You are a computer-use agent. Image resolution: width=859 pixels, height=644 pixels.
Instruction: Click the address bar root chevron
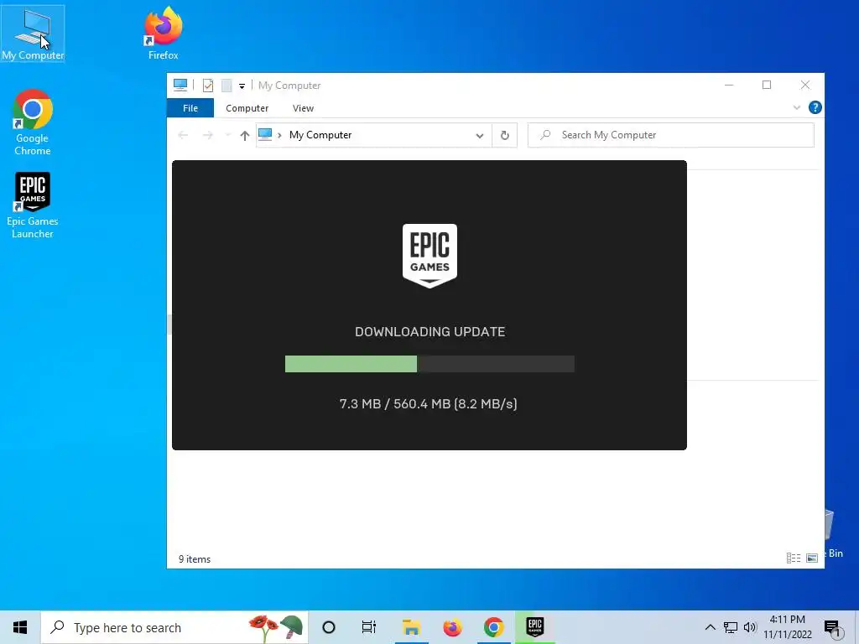click(x=279, y=135)
